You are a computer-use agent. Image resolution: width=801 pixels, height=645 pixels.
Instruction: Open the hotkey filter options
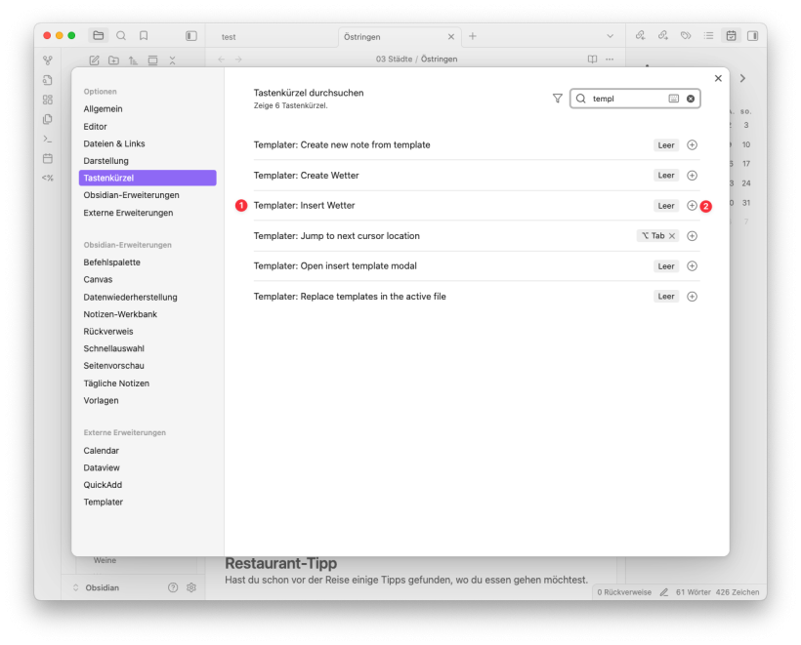(x=558, y=99)
